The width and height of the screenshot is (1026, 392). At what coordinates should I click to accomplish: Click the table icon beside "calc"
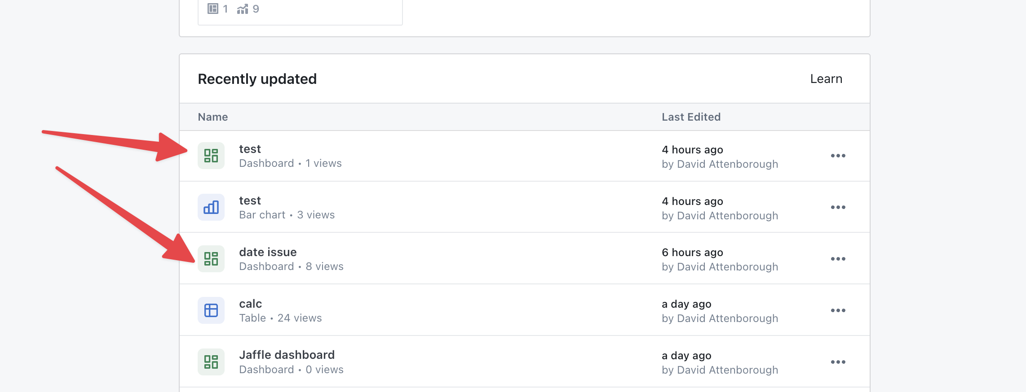point(211,310)
